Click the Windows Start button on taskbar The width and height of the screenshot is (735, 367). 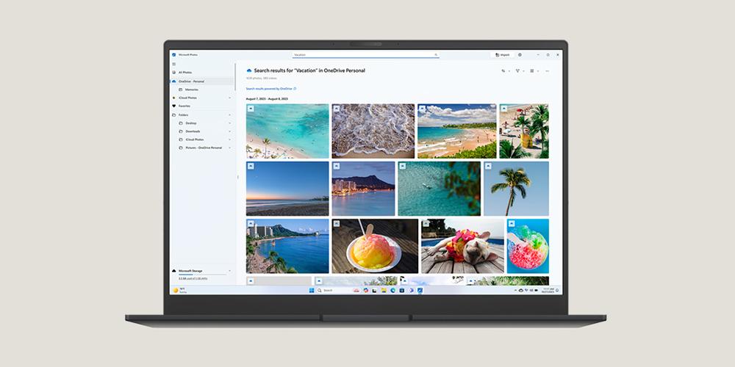pos(312,291)
